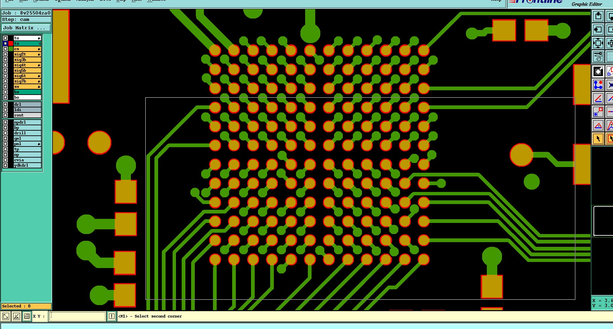Viewport: 613px width, 329px height.
Task: Enable the sig4t layer checkbox
Action: click(x=5, y=65)
